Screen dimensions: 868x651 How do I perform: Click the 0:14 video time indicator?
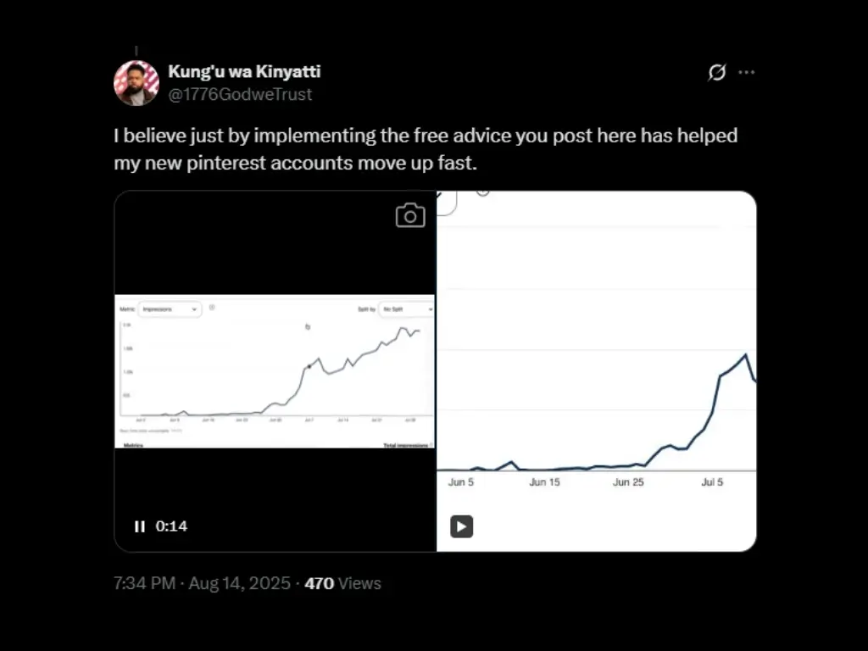click(171, 526)
